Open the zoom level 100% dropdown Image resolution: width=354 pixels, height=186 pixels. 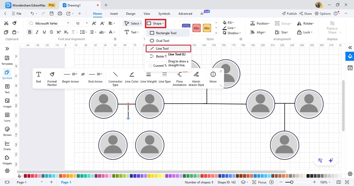[325, 182]
